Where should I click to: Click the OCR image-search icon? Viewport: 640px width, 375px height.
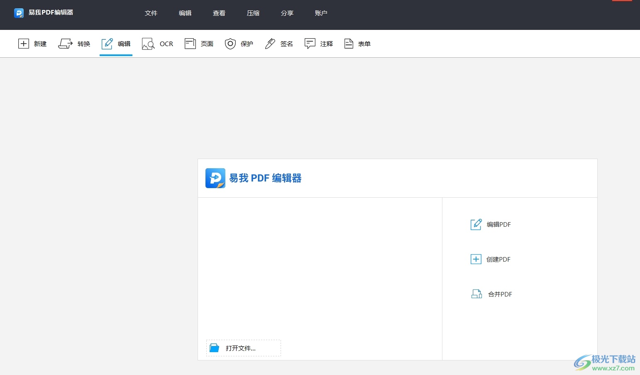(148, 44)
